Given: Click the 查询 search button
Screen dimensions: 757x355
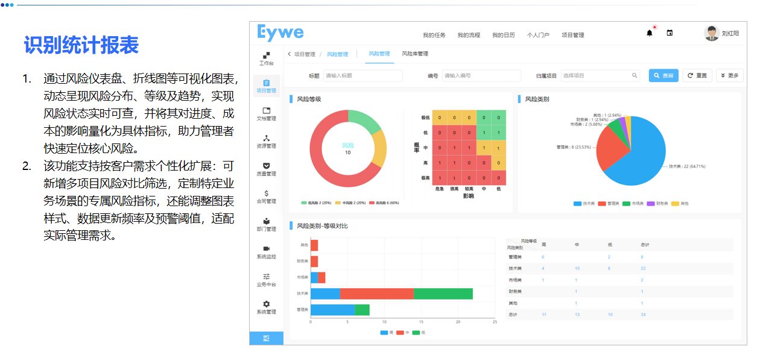Looking at the screenshot, I should (x=663, y=75).
